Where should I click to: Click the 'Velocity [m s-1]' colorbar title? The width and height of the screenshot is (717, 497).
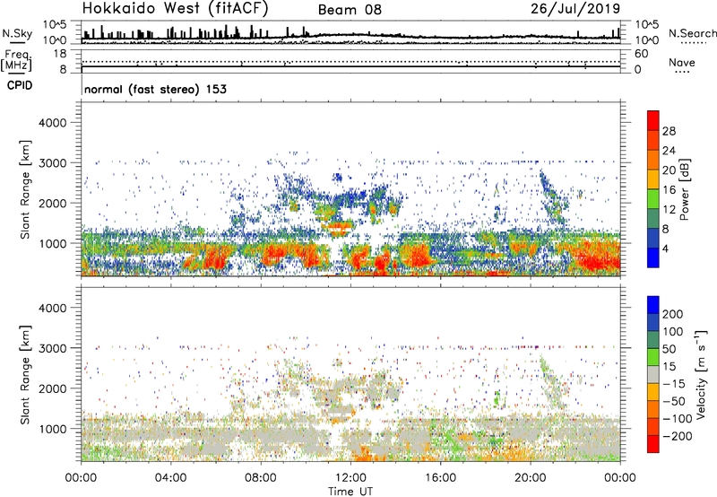pos(701,374)
